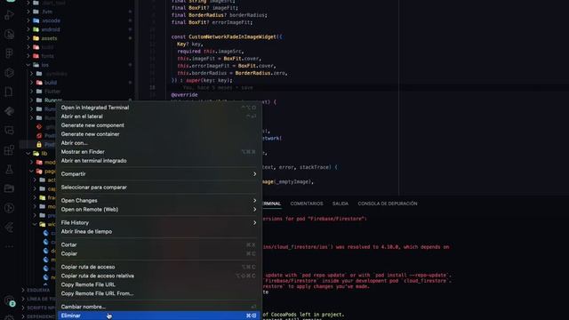Click the assets folder name in explorer

tap(50, 38)
